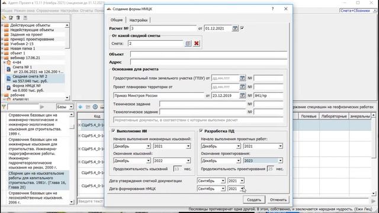Image resolution: width=379 pixels, height=213 pixels.
Task: Click the grey play arrow beside the filter field
Action: pyautogui.click(x=42, y=106)
